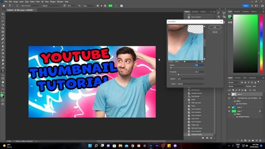Viewport: 265px width, 149px height.
Task: Open the Image menu
Action: tap(16, 2)
